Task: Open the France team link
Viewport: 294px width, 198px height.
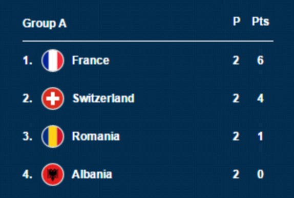Action: tap(91, 61)
